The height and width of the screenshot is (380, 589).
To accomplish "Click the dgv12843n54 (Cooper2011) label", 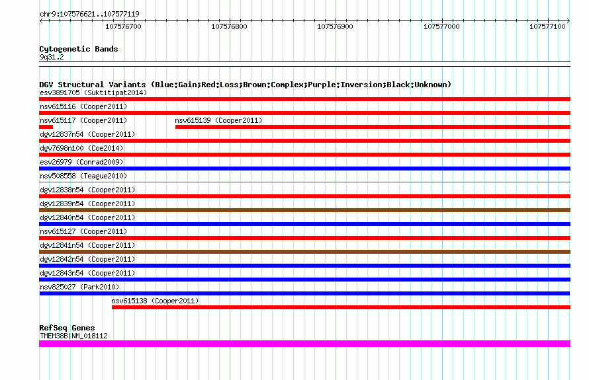I will coord(87,273).
